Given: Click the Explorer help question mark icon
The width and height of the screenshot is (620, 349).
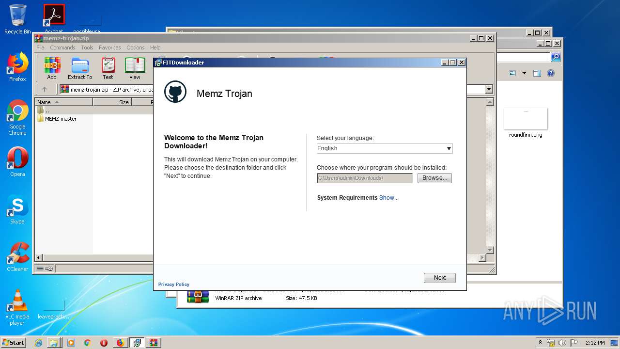Looking at the screenshot, I should coord(550,73).
